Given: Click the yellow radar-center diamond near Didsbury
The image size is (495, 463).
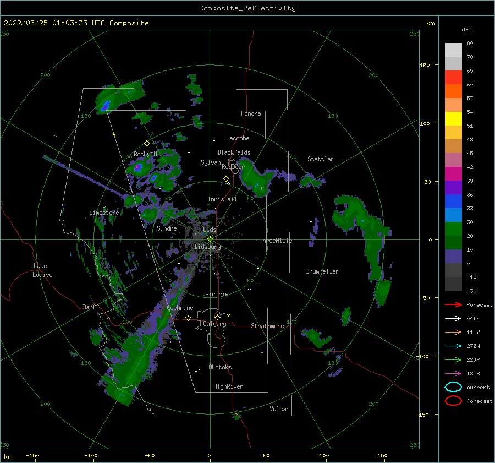Looking at the screenshot, I should [x=210, y=239].
